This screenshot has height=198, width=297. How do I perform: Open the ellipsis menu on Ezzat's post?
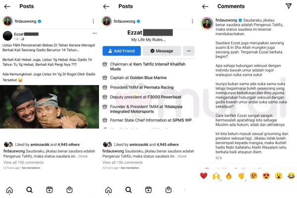pos(95,33)
